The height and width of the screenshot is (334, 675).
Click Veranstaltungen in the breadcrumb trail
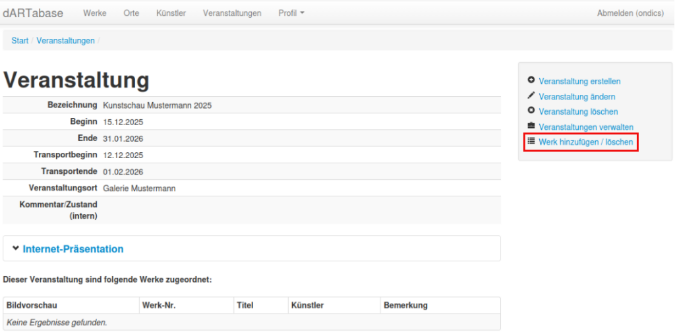click(65, 41)
